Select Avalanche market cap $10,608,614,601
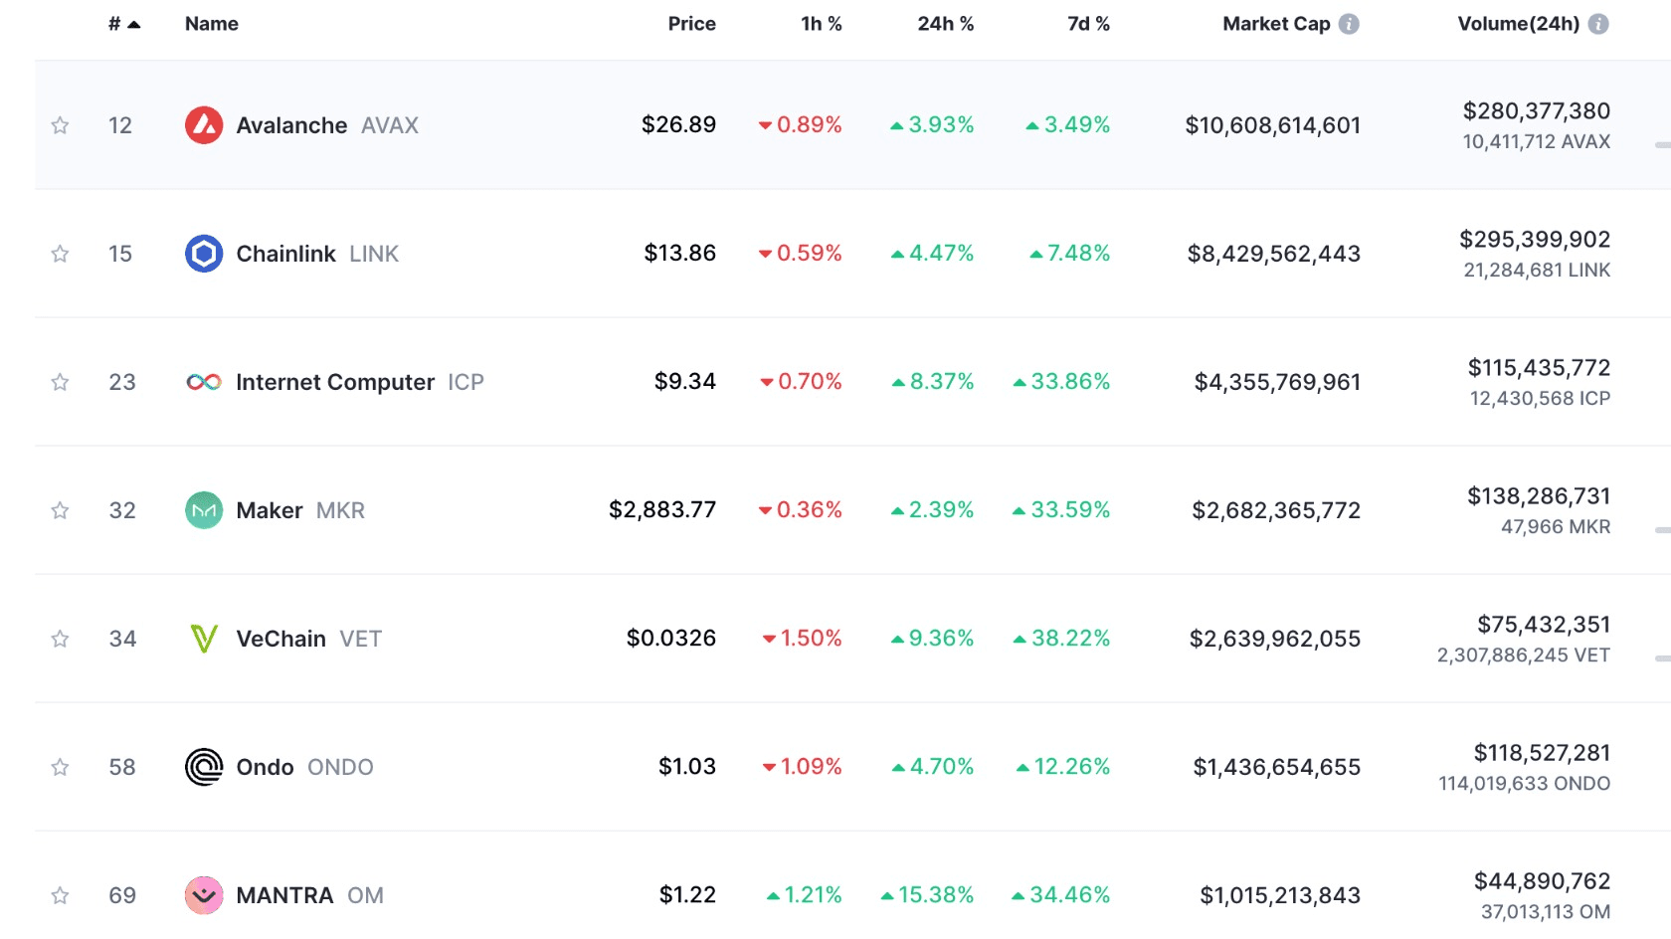The image size is (1671, 939). click(x=1273, y=125)
